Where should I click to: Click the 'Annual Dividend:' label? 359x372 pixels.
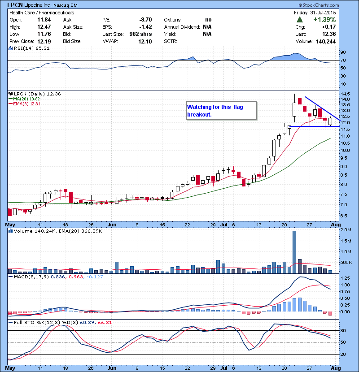(x=182, y=27)
